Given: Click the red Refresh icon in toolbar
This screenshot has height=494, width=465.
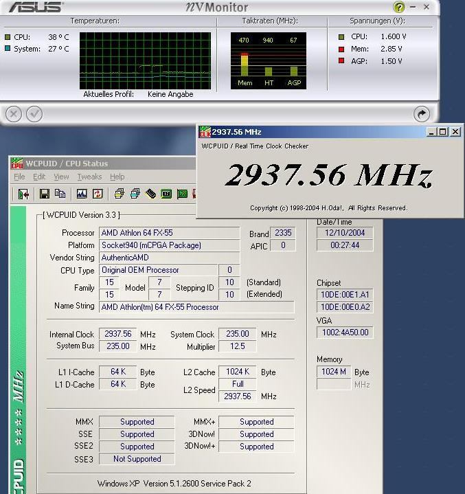Looking at the screenshot, I should 98,194.
